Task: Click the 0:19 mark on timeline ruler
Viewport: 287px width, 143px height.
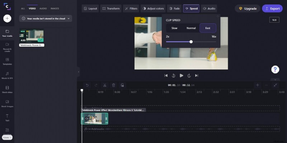Action: point(100,92)
